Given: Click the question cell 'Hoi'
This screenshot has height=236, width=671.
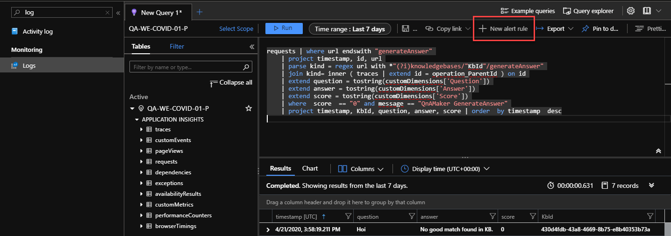Looking at the screenshot, I should click(x=361, y=229).
